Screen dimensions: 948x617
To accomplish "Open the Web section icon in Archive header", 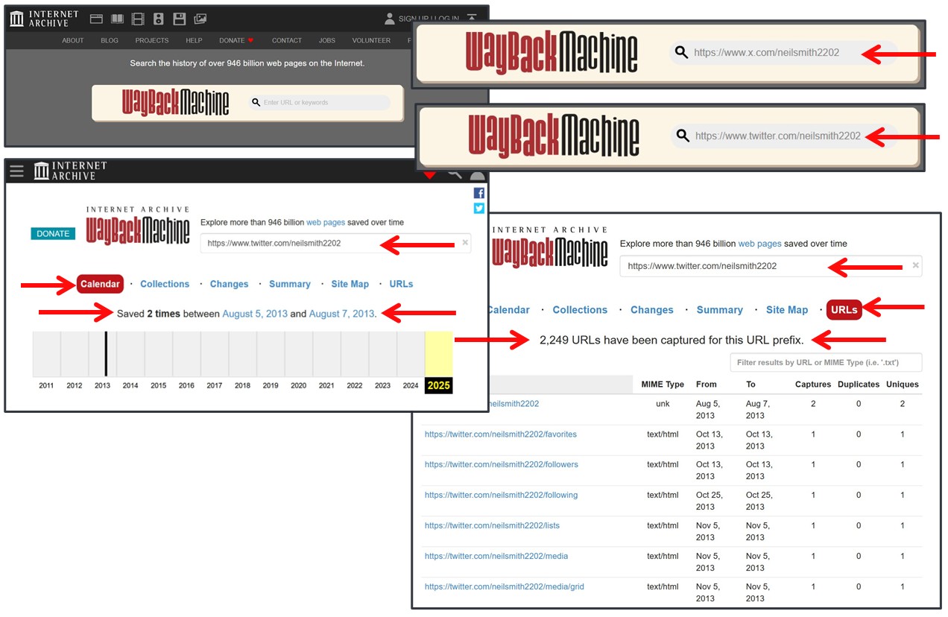I will (96, 19).
